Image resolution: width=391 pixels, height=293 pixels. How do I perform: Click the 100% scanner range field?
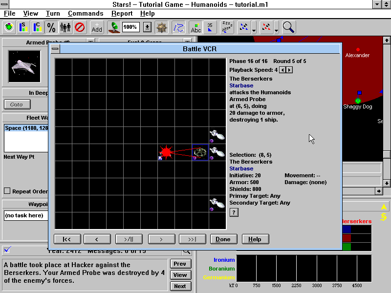130,27
